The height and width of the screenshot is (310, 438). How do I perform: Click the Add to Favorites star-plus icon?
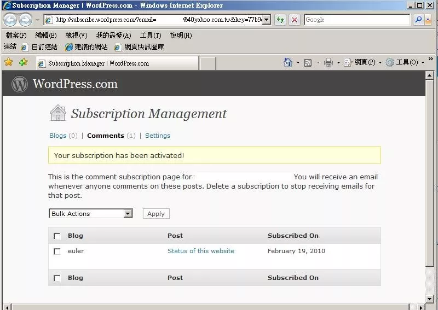[x=24, y=62]
